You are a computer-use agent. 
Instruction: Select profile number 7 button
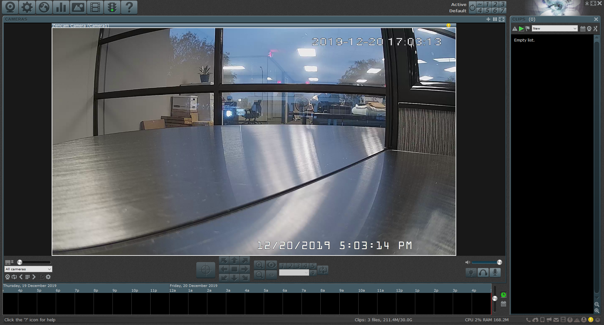[503, 10]
